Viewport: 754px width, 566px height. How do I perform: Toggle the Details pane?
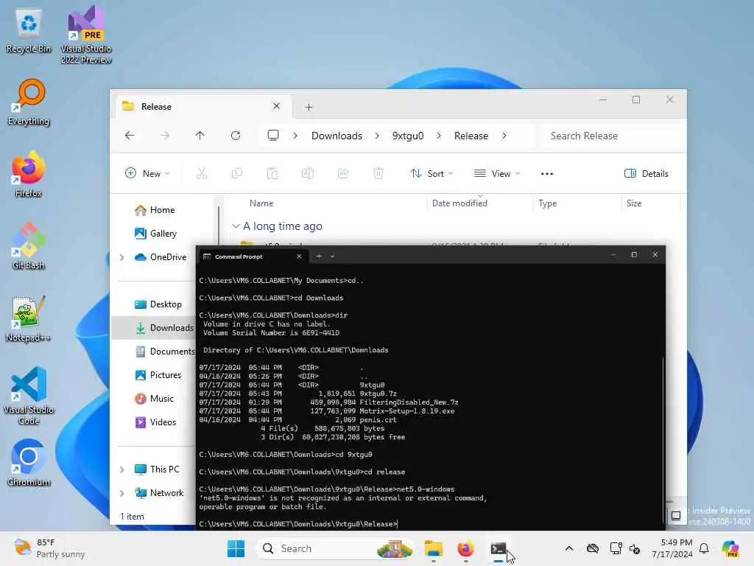pyautogui.click(x=646, y=173)
